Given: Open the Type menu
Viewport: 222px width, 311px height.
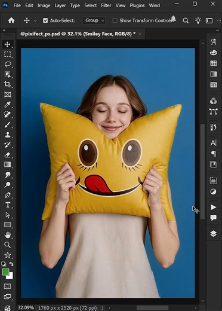Looking at the screenshot, I should point(75,5).
